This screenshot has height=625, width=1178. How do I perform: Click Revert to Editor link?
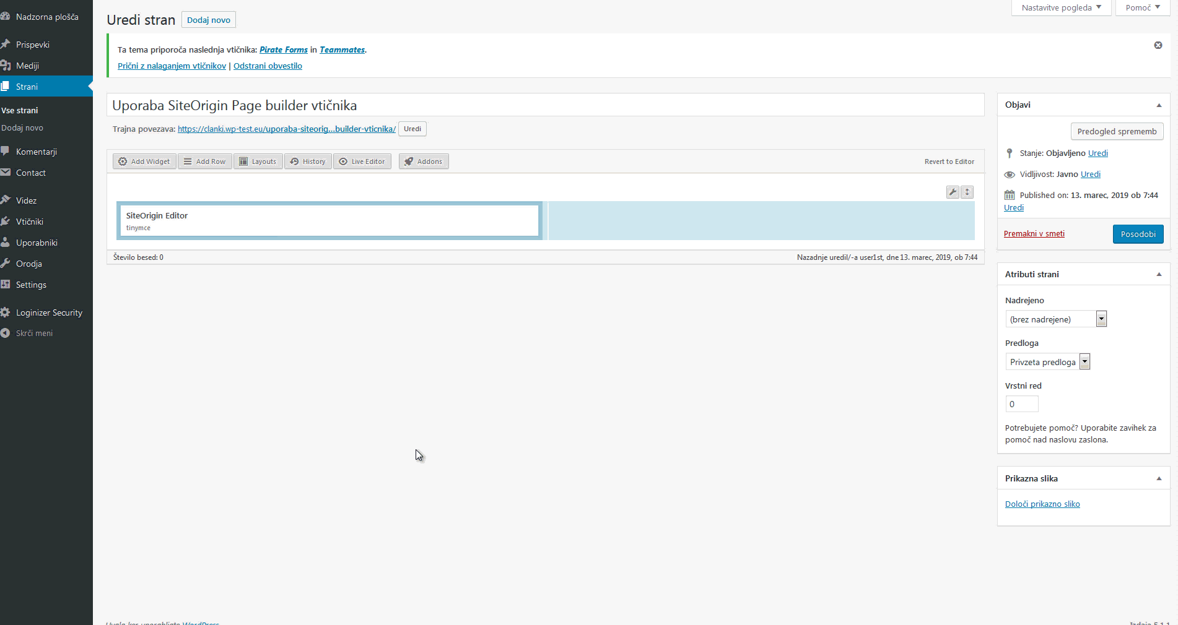949,162
